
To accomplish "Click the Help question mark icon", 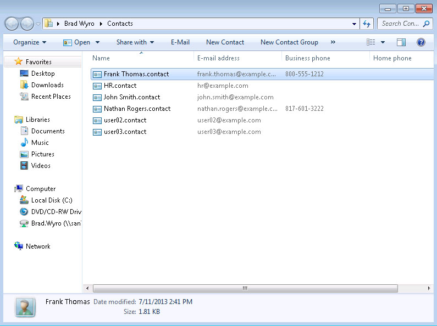I will pyautogui.click(x=421, y=42).
